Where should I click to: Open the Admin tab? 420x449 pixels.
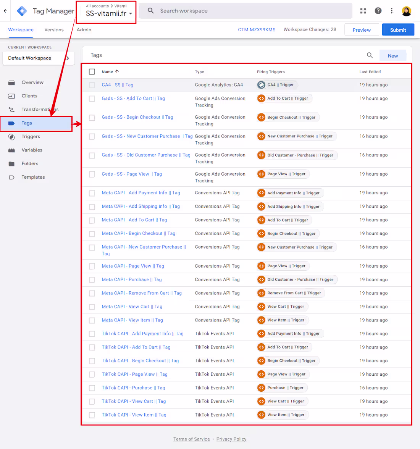pyautogui.click(x=84, y=29)
